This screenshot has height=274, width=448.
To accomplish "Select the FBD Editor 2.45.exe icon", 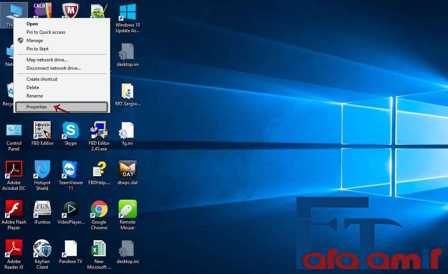I will click(x=99, y=130).
